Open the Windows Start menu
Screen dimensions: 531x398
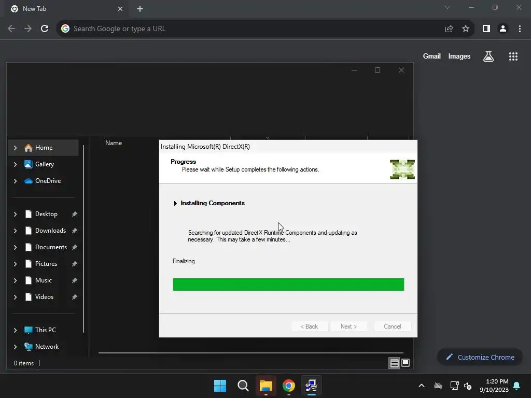[x=220, y=386]
